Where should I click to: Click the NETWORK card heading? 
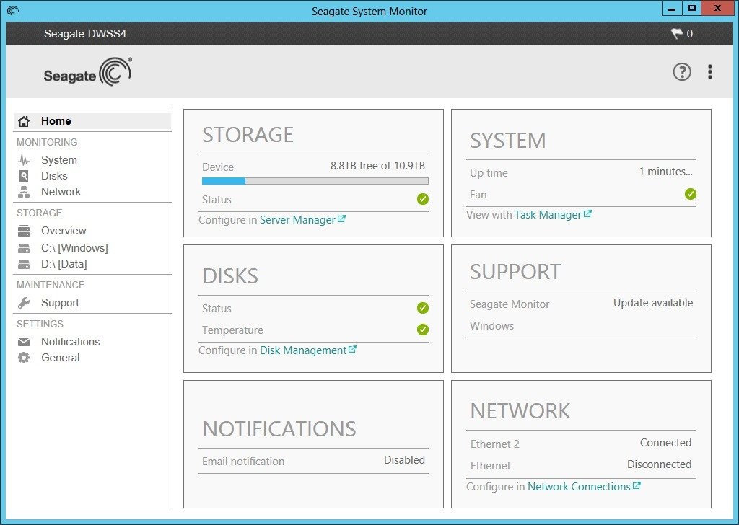(520, 411)
